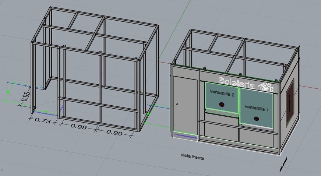Image resolution: width=321 pixels, height=176 pixels.
Task: Click the round hole in ventanilla 2
Action: point(222,105)
